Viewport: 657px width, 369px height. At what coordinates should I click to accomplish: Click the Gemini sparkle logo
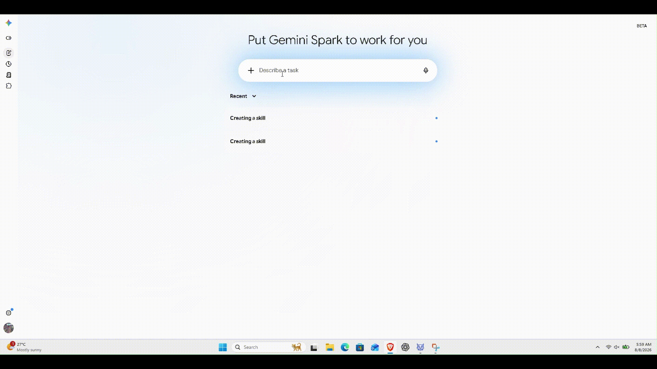[x=9, y=23]
